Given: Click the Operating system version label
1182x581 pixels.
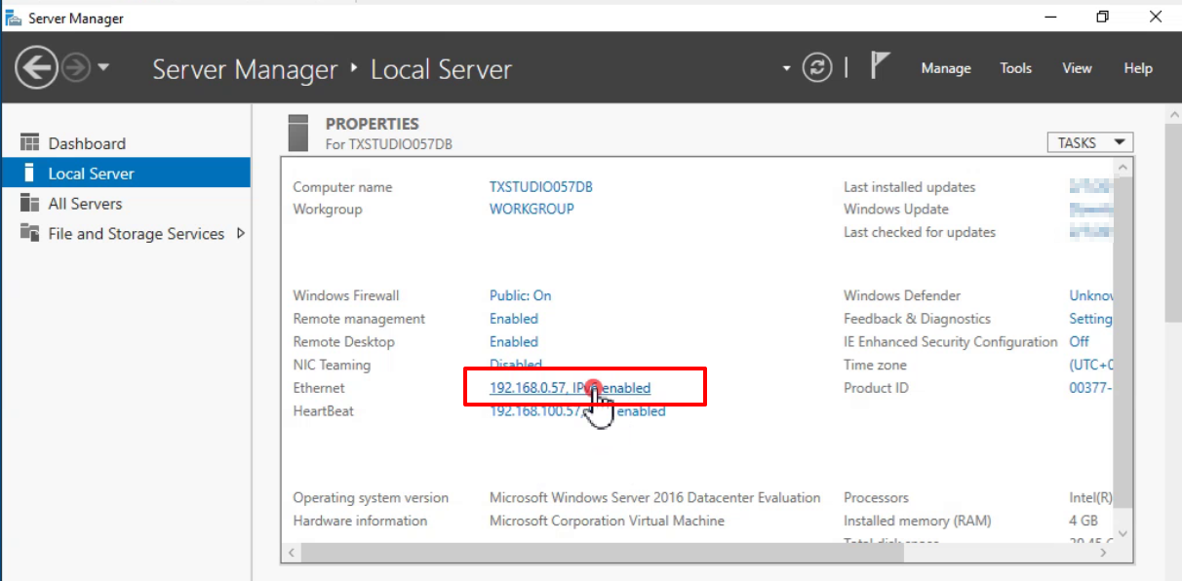Looking at the screenshot, I should [371, 497].
